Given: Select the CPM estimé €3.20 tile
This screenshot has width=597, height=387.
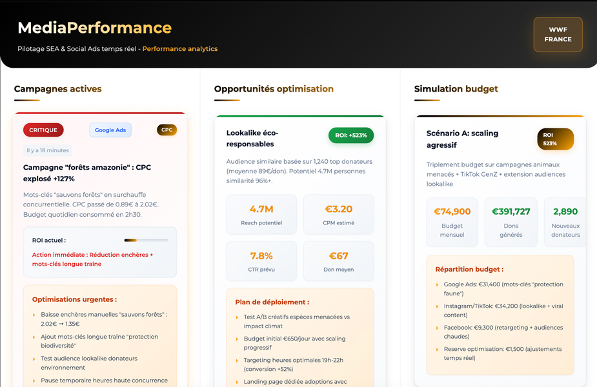Looking at the screenshot, I should pyautogui.click(x=338, y=215).
